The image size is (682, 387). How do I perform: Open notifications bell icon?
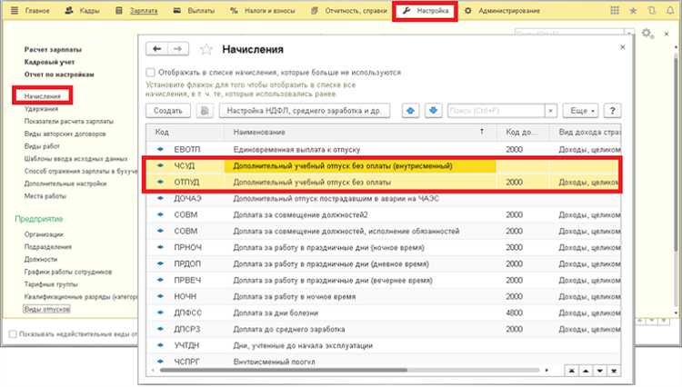tap(670, 10)
